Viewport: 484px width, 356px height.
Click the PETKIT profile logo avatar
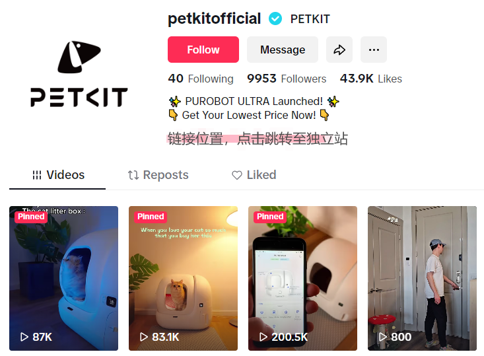[x=79, y=74]
